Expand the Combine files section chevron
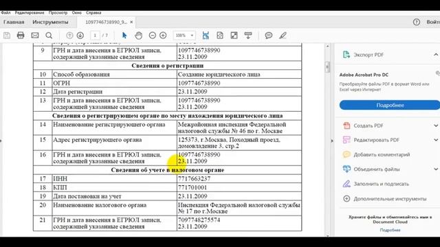 coord(436,169)
